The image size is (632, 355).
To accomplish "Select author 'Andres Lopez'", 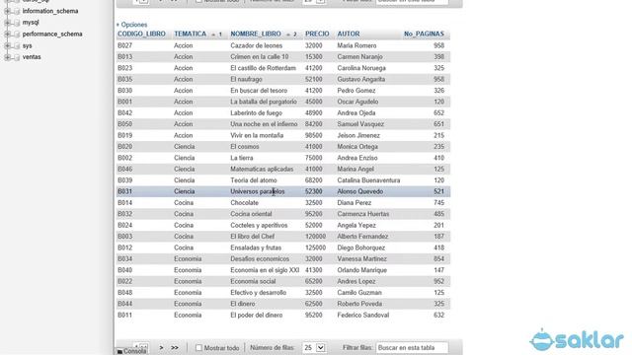I will tap(356, 281).
